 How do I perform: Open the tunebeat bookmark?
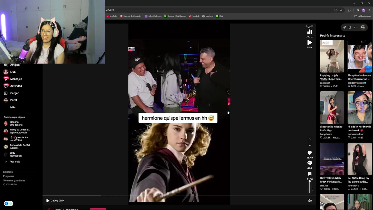(208, 16)
